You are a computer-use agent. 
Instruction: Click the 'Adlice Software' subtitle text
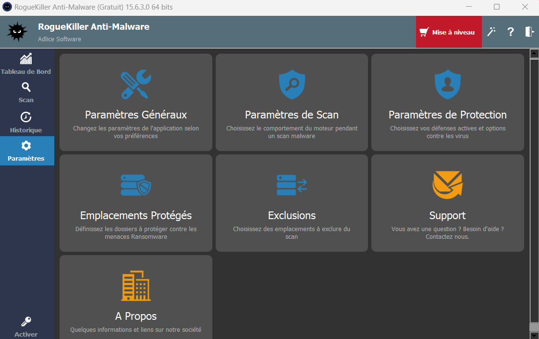[x=60, y=39]
